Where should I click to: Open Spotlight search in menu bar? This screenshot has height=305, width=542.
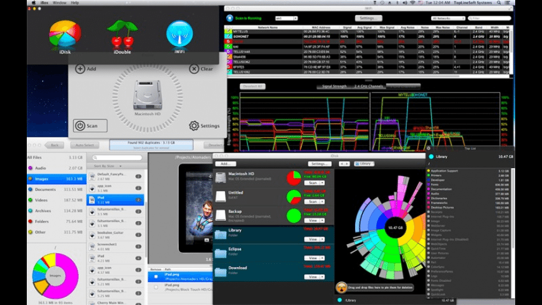click(x=499, y=2)
